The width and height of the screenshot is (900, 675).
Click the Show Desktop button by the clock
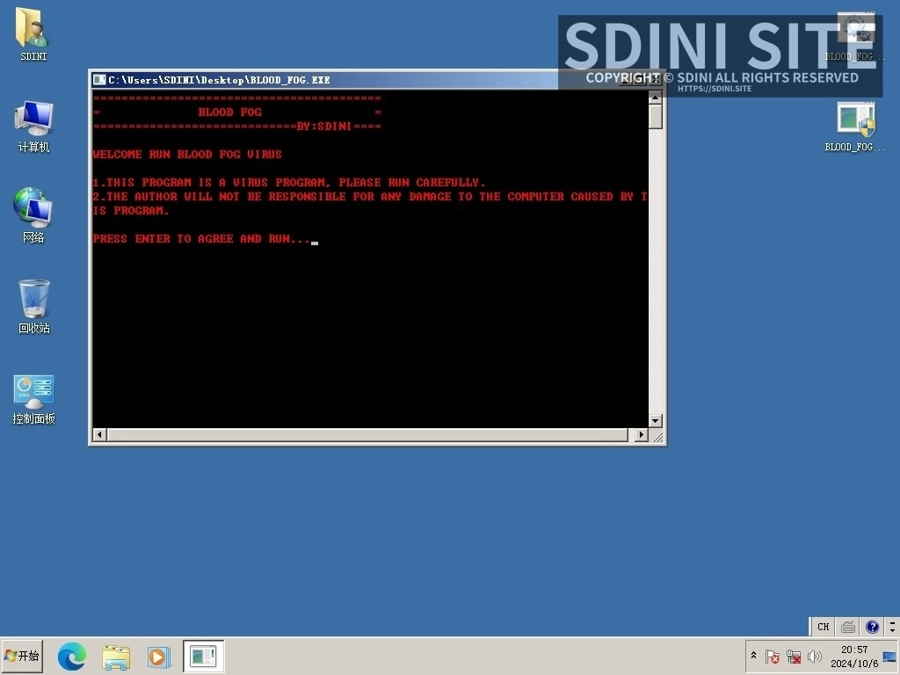[889, 656]
